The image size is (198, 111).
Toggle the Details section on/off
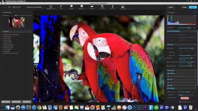[168, 73]
